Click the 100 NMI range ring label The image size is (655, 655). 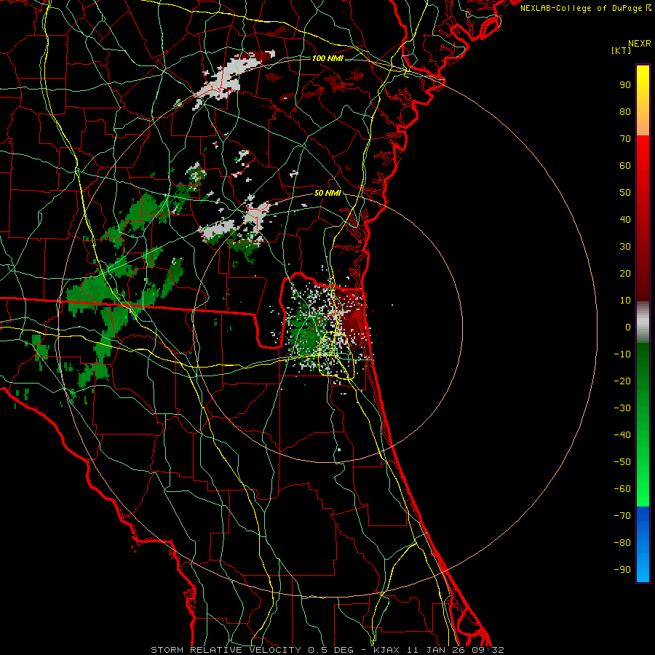coord(327,58)
